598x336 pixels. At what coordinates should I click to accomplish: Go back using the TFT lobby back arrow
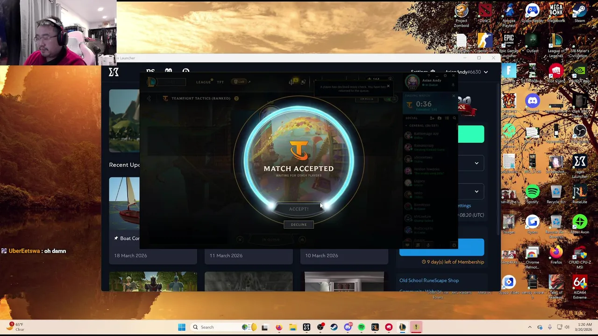pyautogui.click(x=149, y=98)
